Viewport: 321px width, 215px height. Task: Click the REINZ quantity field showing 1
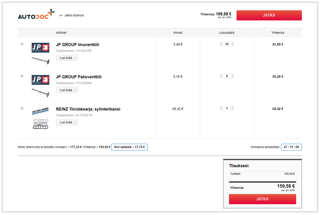[227, 108]
